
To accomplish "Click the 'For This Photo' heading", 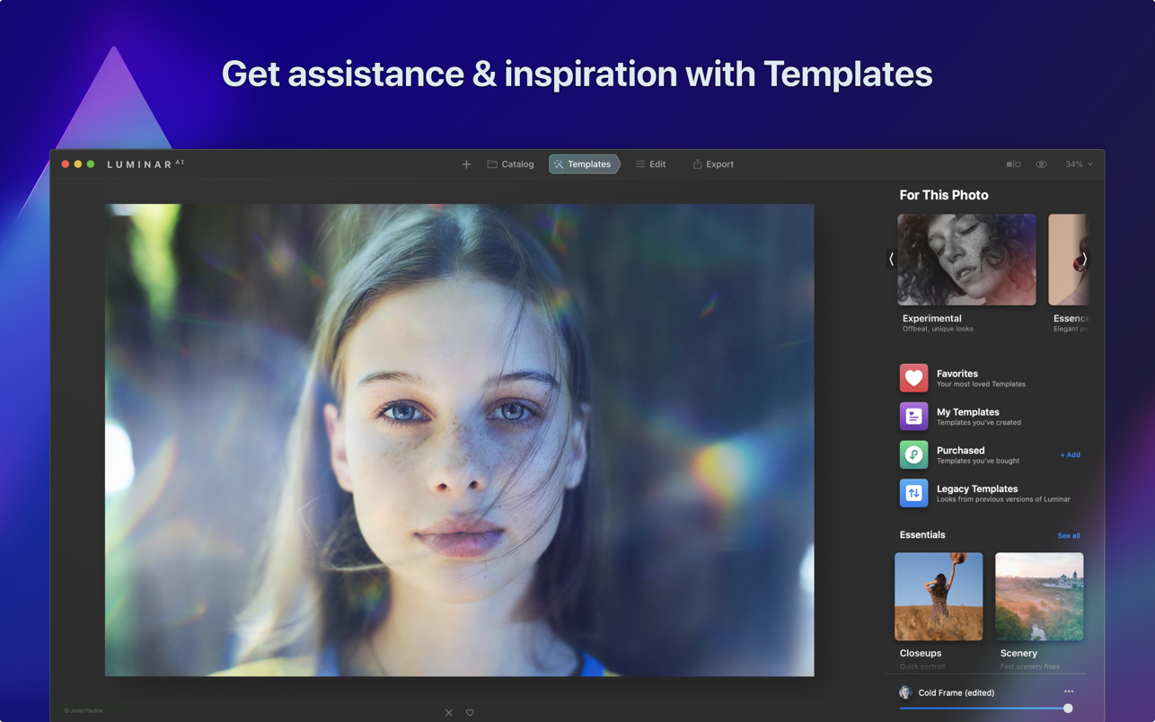I will coord(944,195).
